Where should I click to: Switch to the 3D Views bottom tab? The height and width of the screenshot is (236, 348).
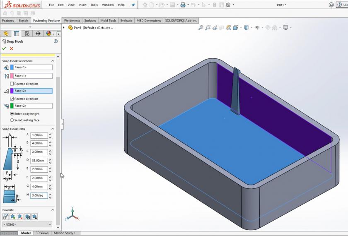coord(42,233)
